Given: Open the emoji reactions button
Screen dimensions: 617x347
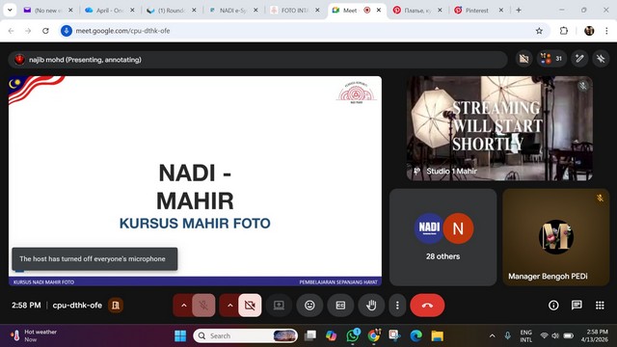Looking at the screenshot, I should [309, 306].
